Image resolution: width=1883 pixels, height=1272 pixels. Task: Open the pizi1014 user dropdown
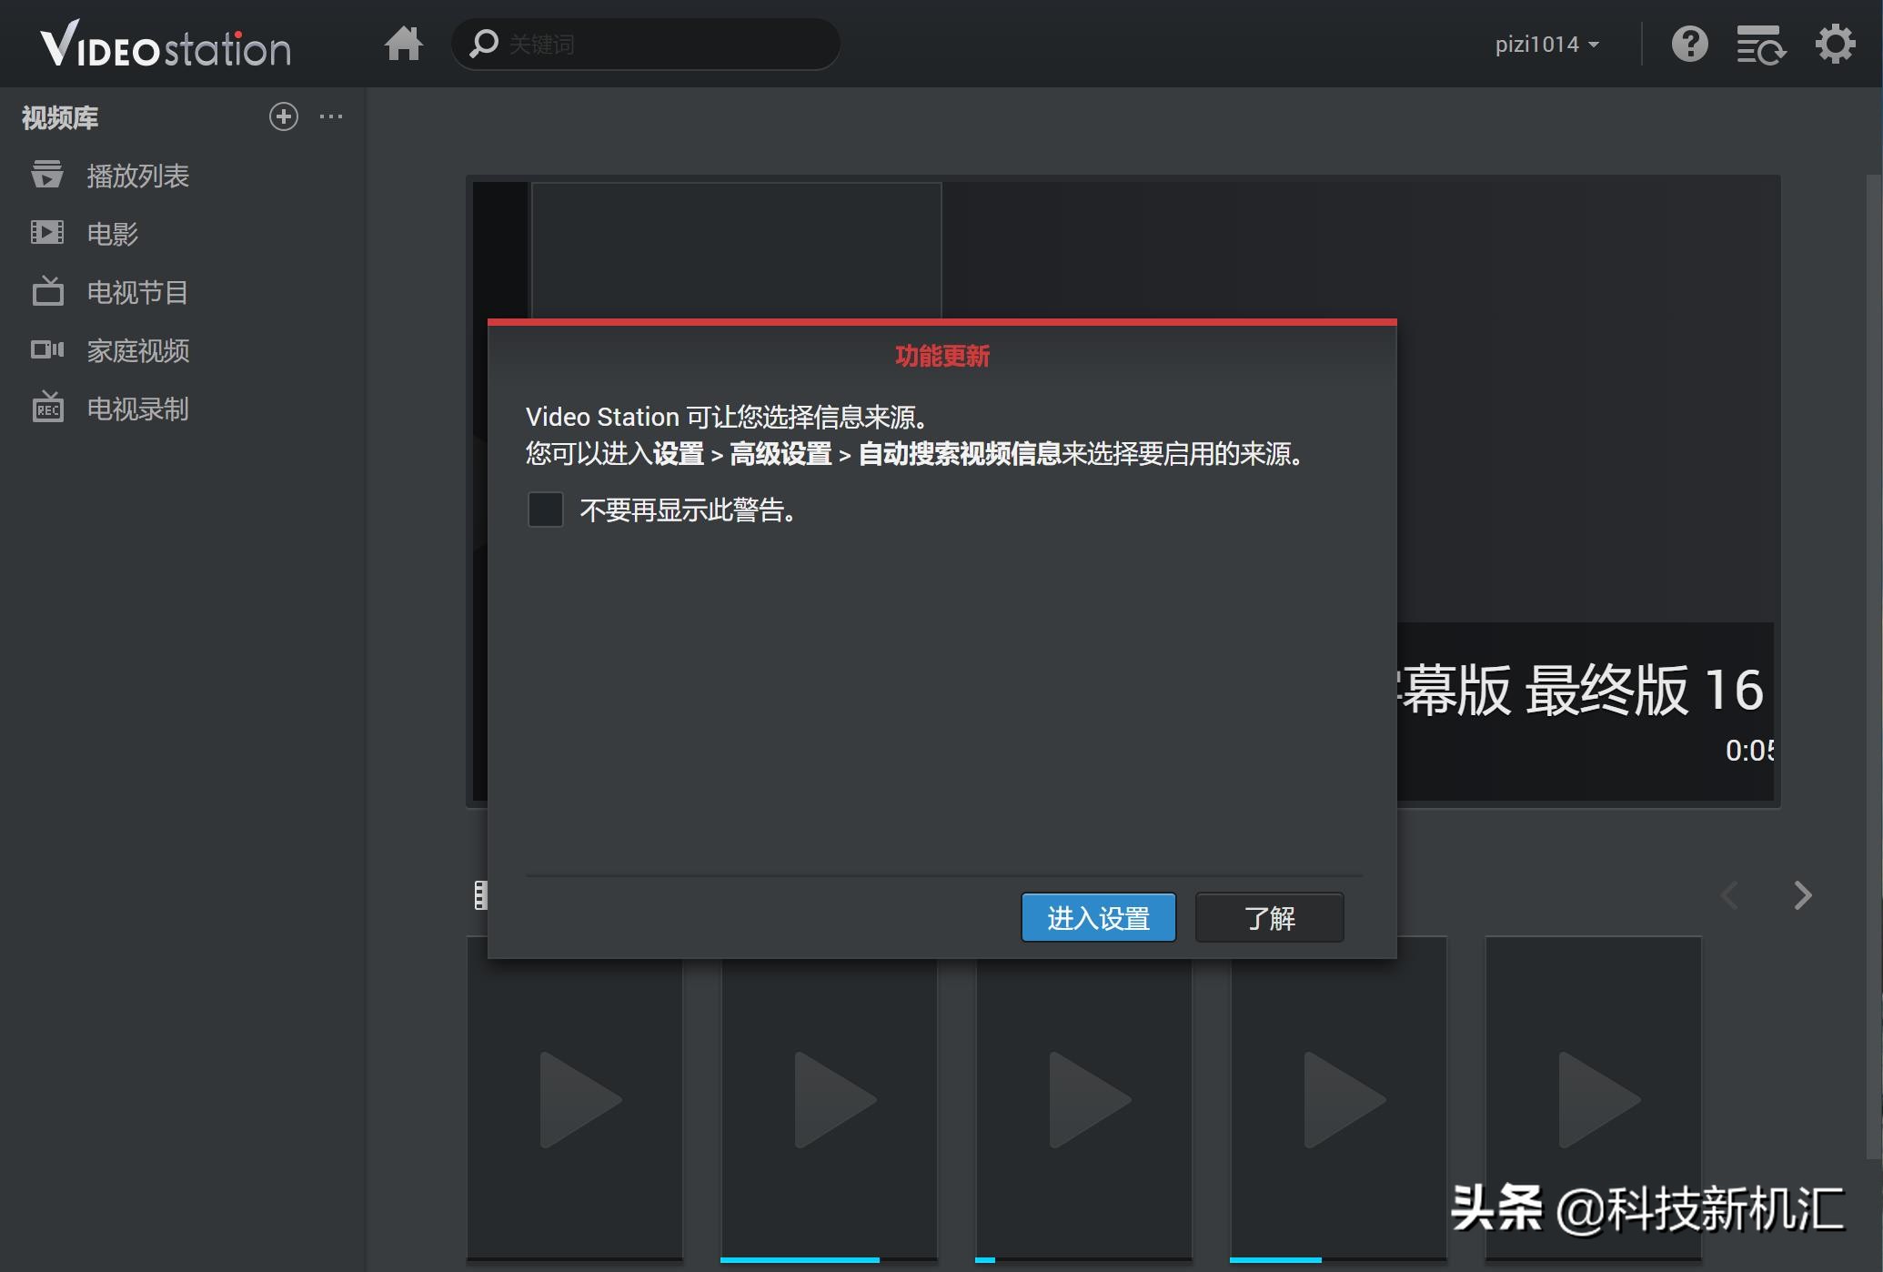tap(1546, 44)
